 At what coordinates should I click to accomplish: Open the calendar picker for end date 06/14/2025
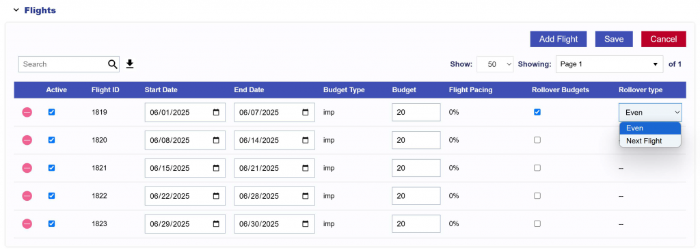(306, 140)
